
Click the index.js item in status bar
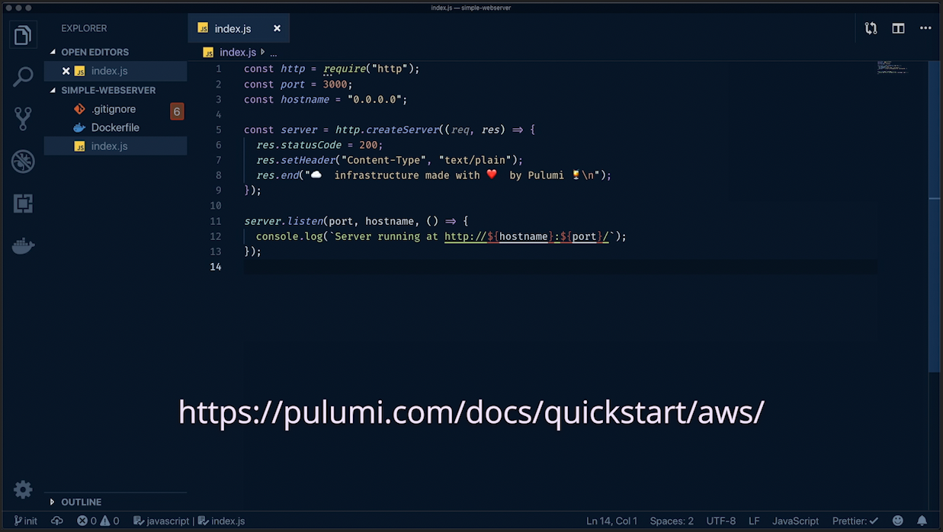[221, 521]
